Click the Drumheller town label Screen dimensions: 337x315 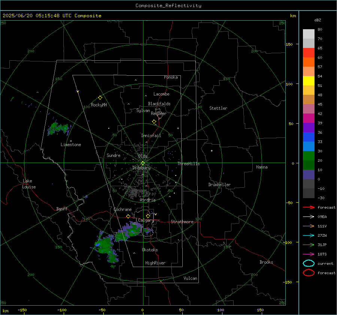pyautogui.click(x=219, y=185)
